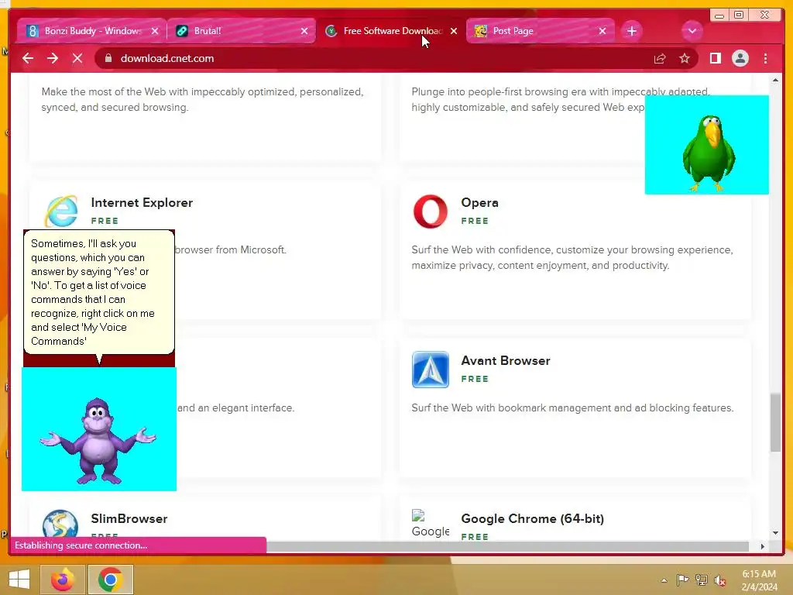Open the Chrome profile avatar menu
The image size is (793, 595).
tap(740, 59)
